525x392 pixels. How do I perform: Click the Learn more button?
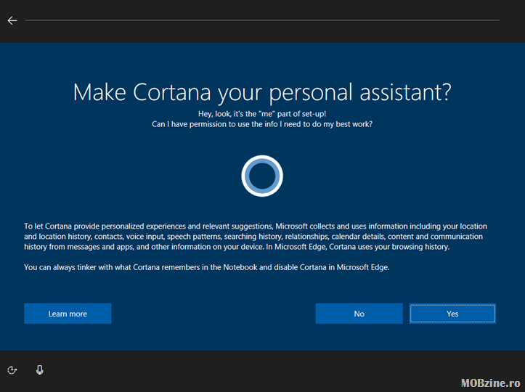point(68,314)
